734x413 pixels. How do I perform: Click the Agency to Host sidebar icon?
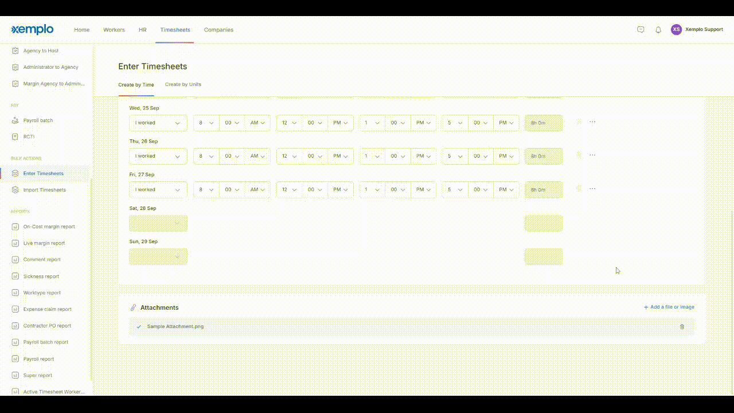click(15, 50)
